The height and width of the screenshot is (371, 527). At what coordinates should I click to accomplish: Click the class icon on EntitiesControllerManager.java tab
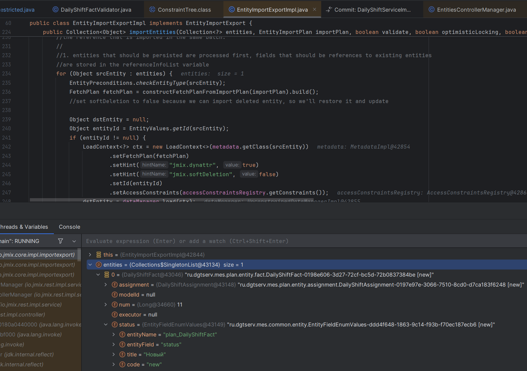pos(432,10)
